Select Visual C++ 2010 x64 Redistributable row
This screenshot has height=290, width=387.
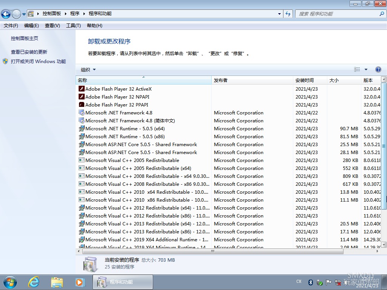tap(228, 192)
